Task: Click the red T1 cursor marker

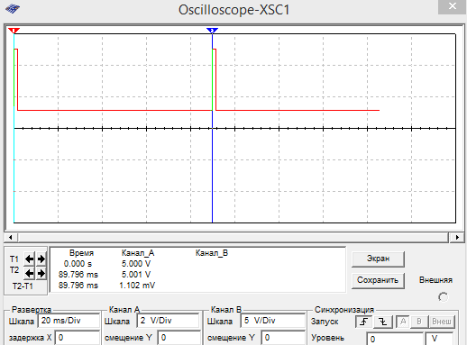Action: tap(14, 31)
